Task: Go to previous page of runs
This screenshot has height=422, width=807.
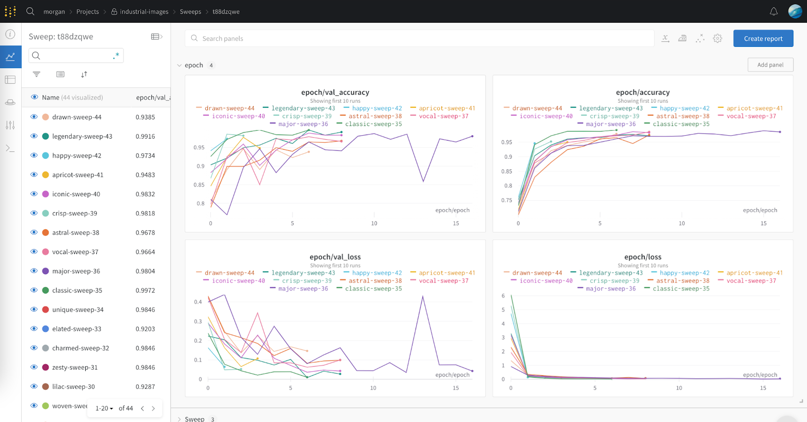Action: pos(142,408)
